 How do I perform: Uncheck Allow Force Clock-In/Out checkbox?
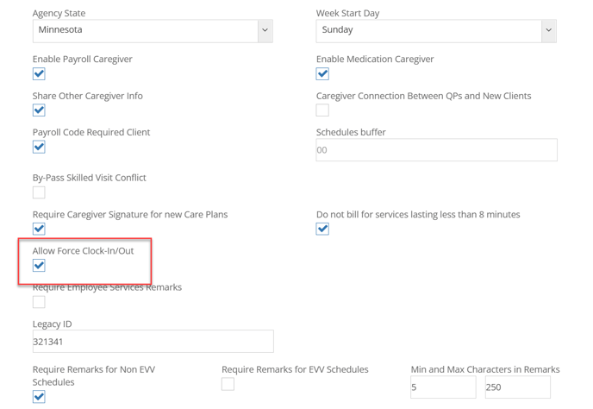coord(39,266)
